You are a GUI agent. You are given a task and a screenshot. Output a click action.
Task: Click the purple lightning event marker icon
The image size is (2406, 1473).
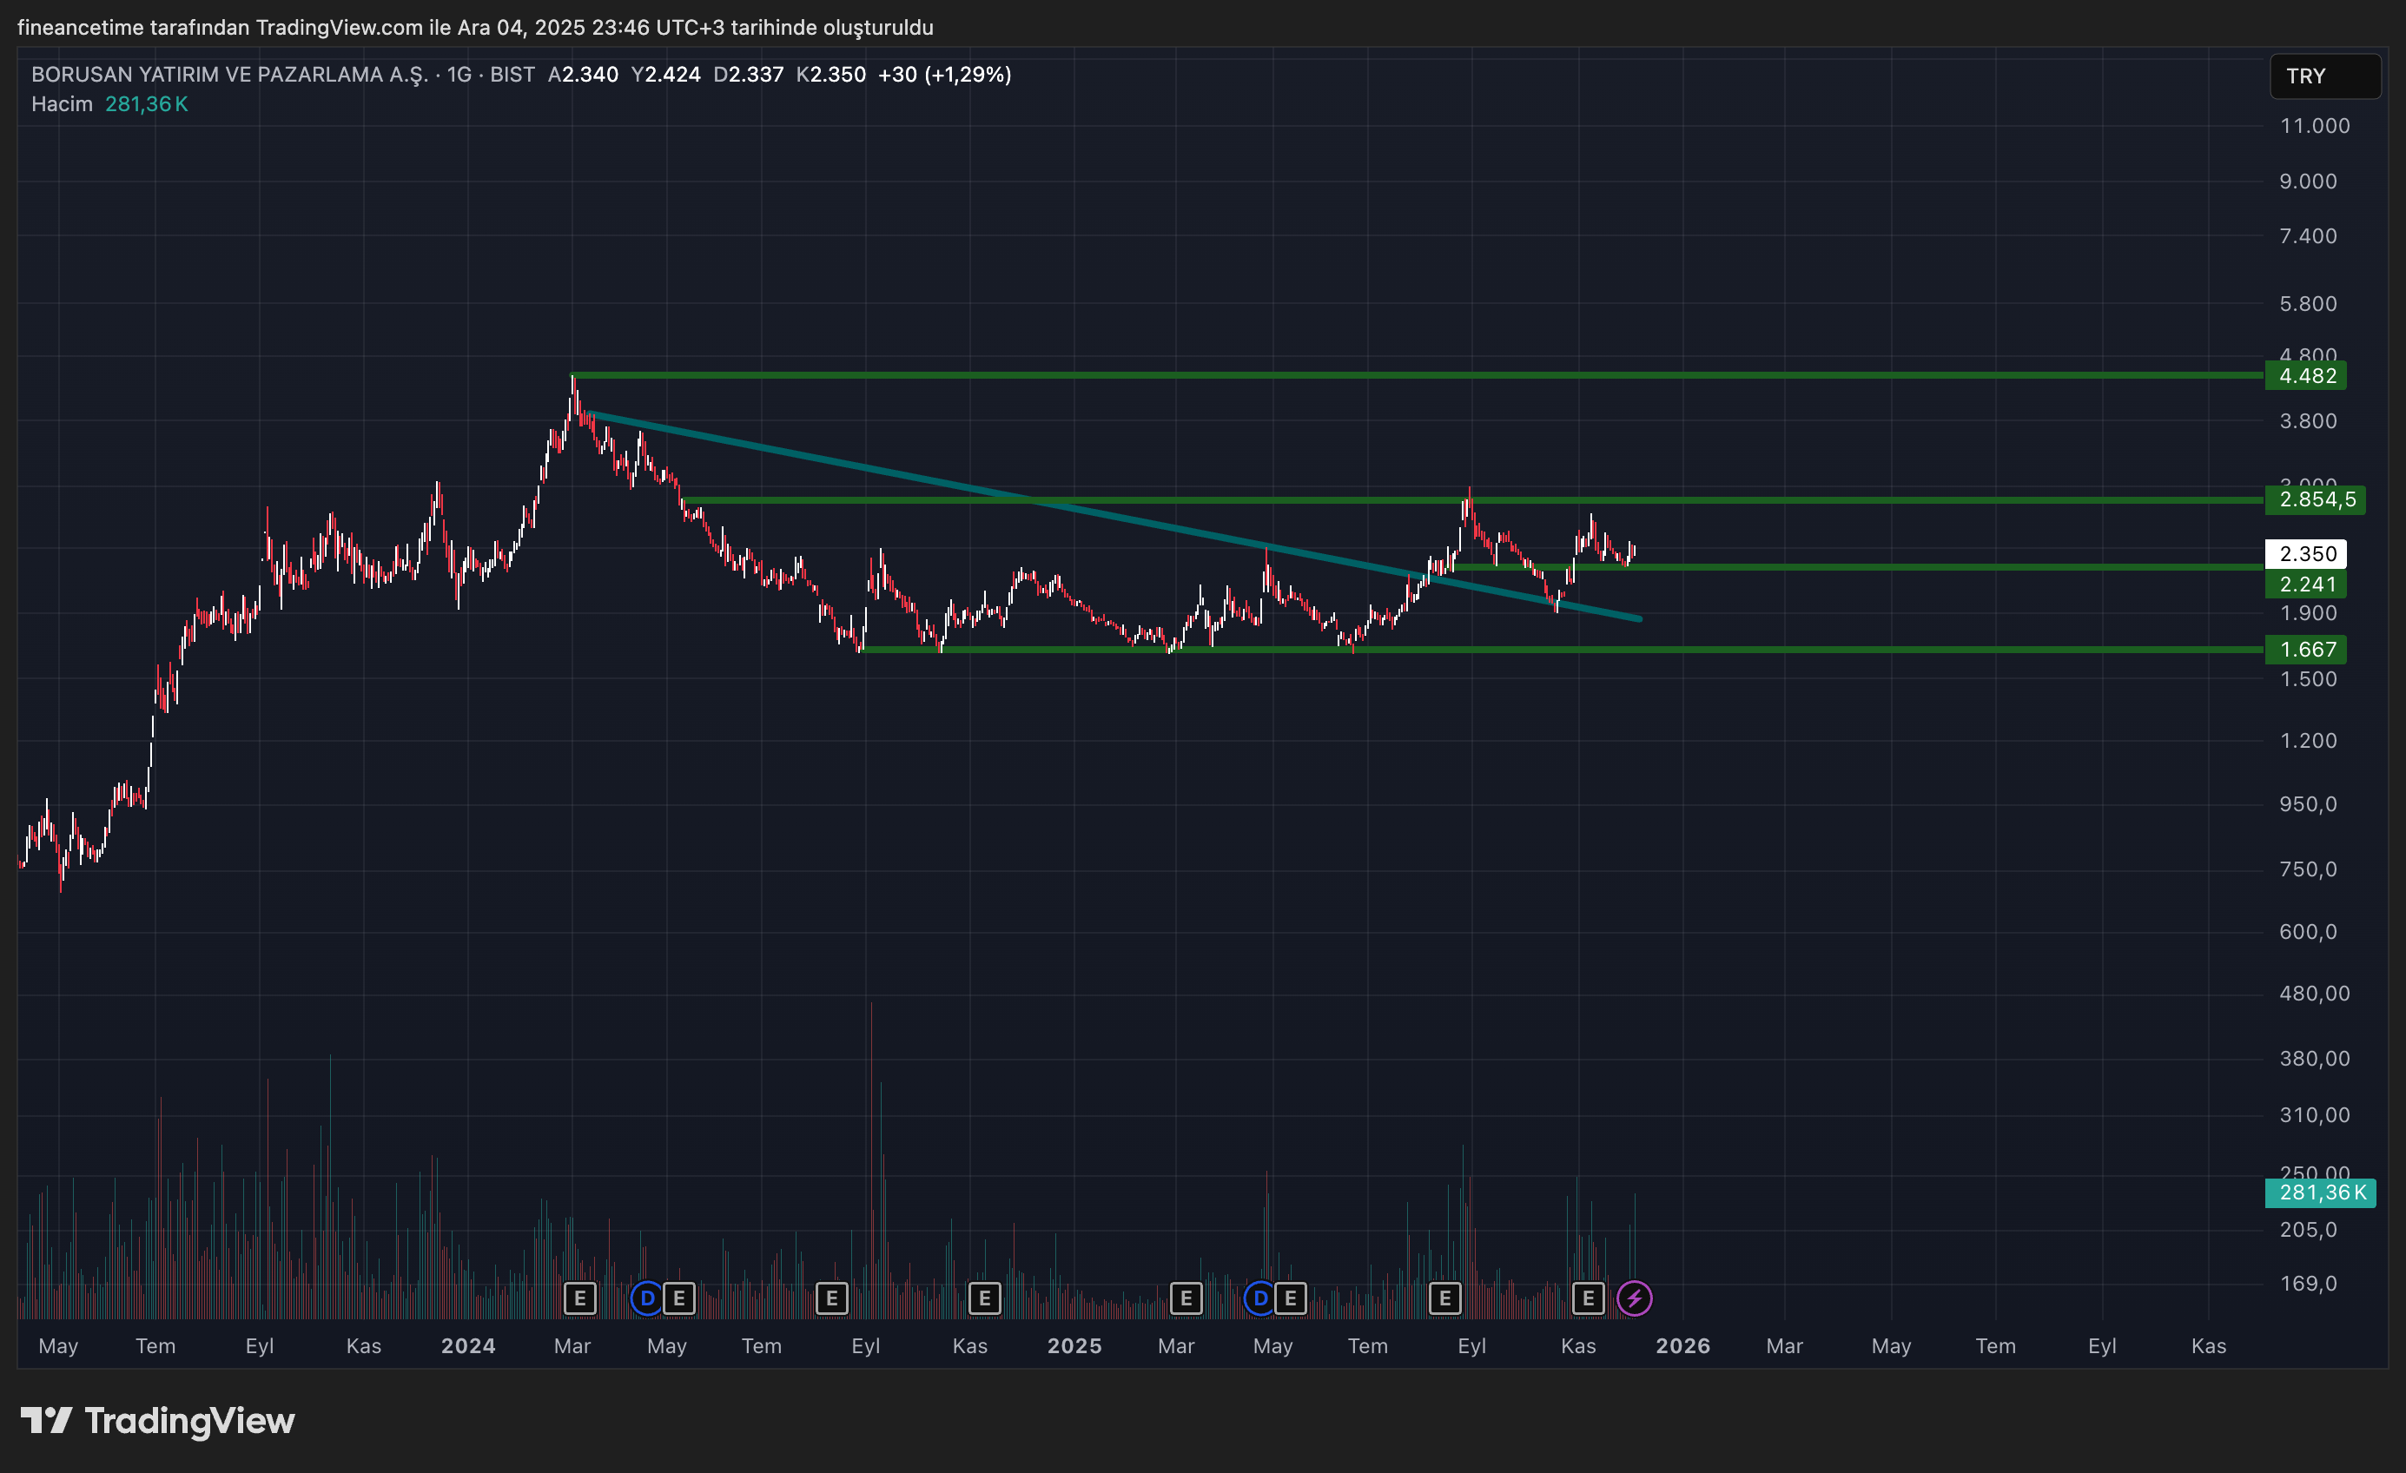click(x=1634, y=1298)
